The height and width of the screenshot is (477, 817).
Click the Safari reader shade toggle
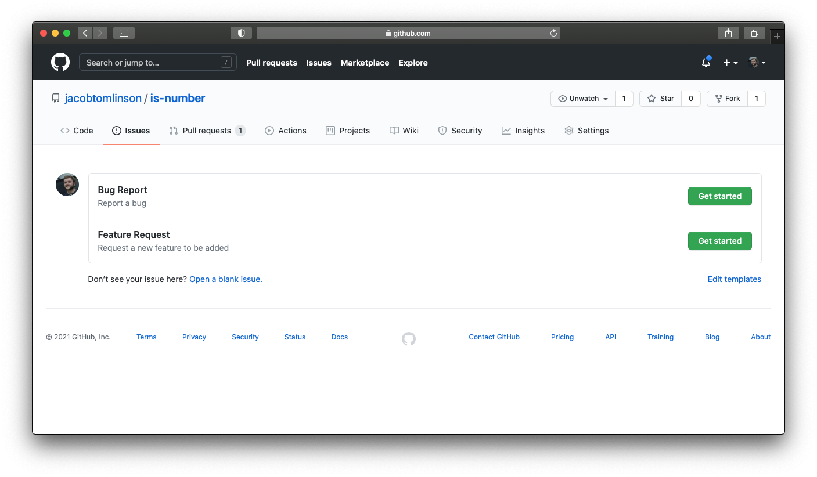pyautogui.click(x=241, y=32)
